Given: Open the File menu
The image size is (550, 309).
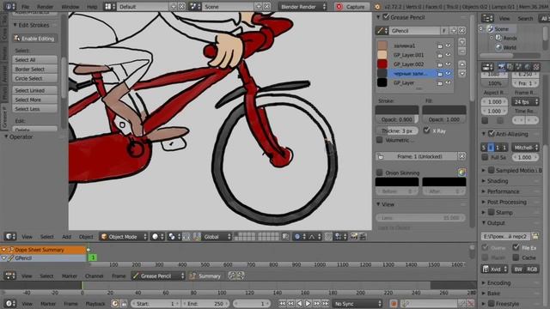Looking at the screenshot, I should tap(26, 7).
